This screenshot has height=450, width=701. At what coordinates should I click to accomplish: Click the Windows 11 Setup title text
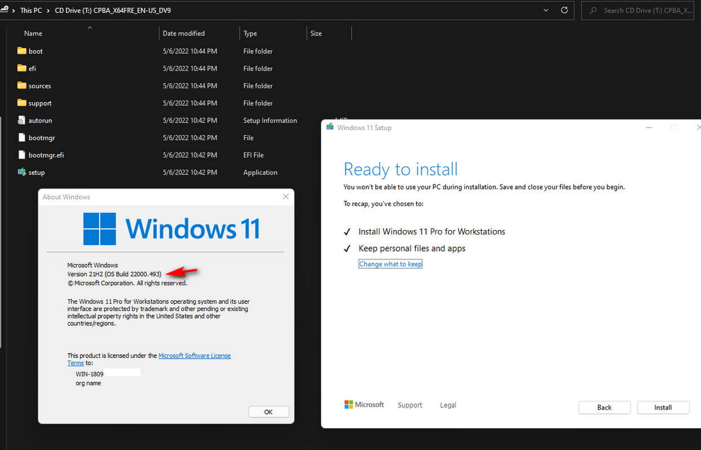(364, 128)
